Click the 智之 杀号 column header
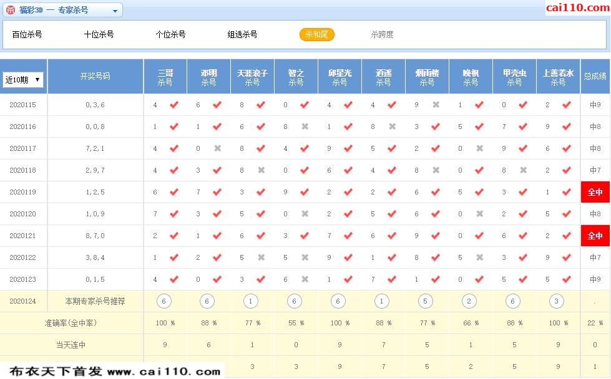 point(296,77)
